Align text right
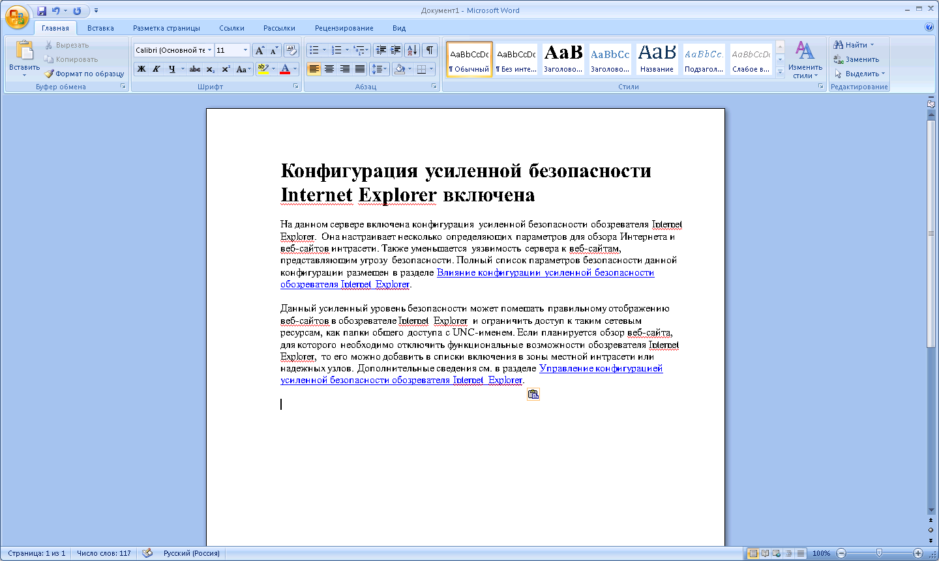Viewport: 939px width, 561px height. coord(344,68)
